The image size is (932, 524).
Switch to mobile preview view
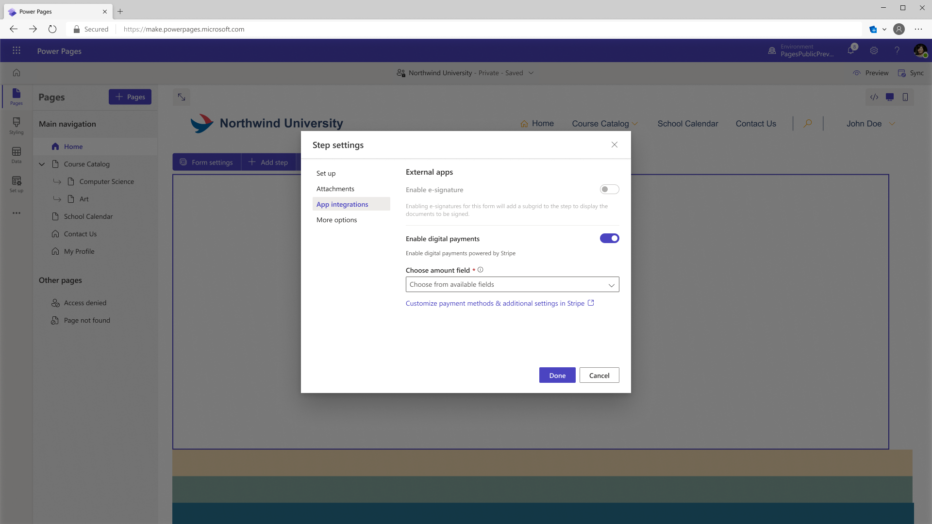coord(905,97)
